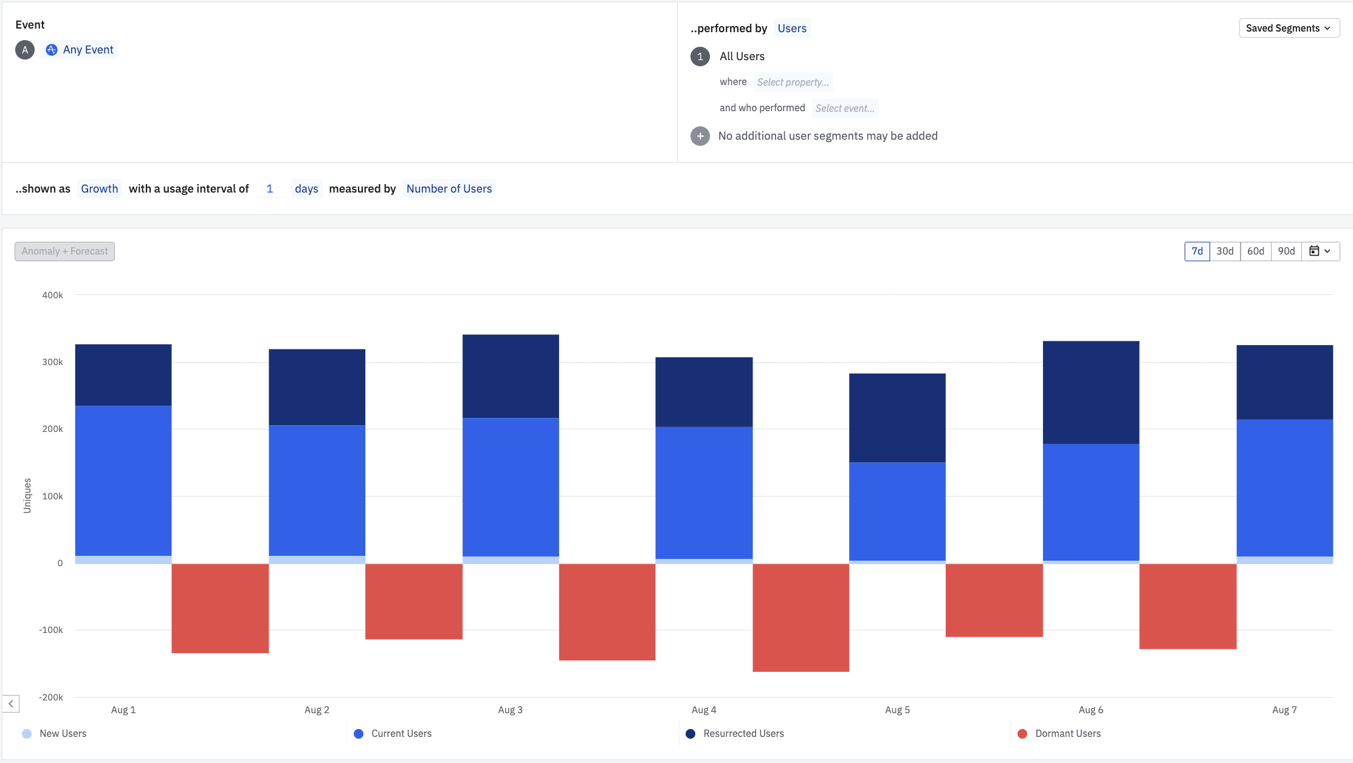This screenshot has height=763, width=1353.
Task: Select the 7d date range
Action: click(x=1197, y=251)
